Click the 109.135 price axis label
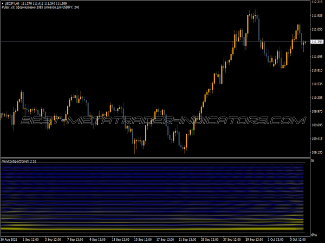Viewport: 325px width, 243px height. click(x=317, y=152)
